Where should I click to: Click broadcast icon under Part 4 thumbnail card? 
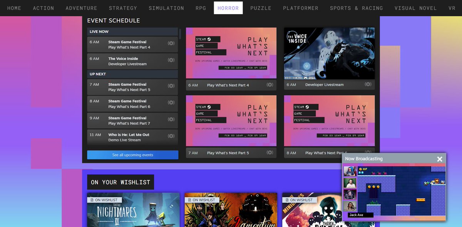point(270,85)
